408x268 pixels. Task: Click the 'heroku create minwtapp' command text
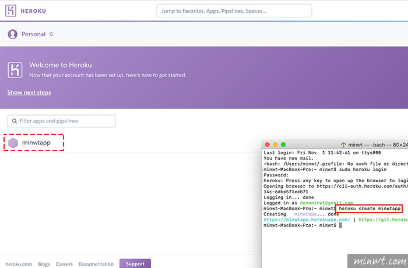(x=370, y=208)
